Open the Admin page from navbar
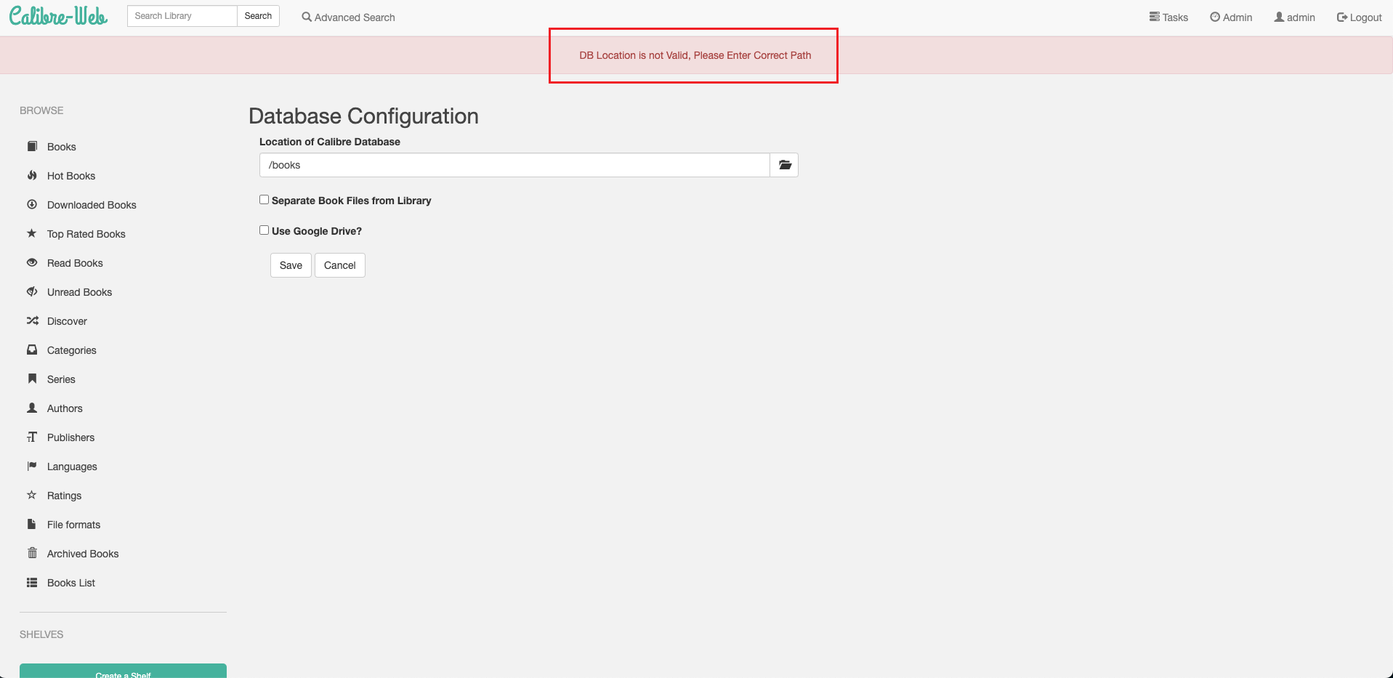 click(x=1231, y=17)
